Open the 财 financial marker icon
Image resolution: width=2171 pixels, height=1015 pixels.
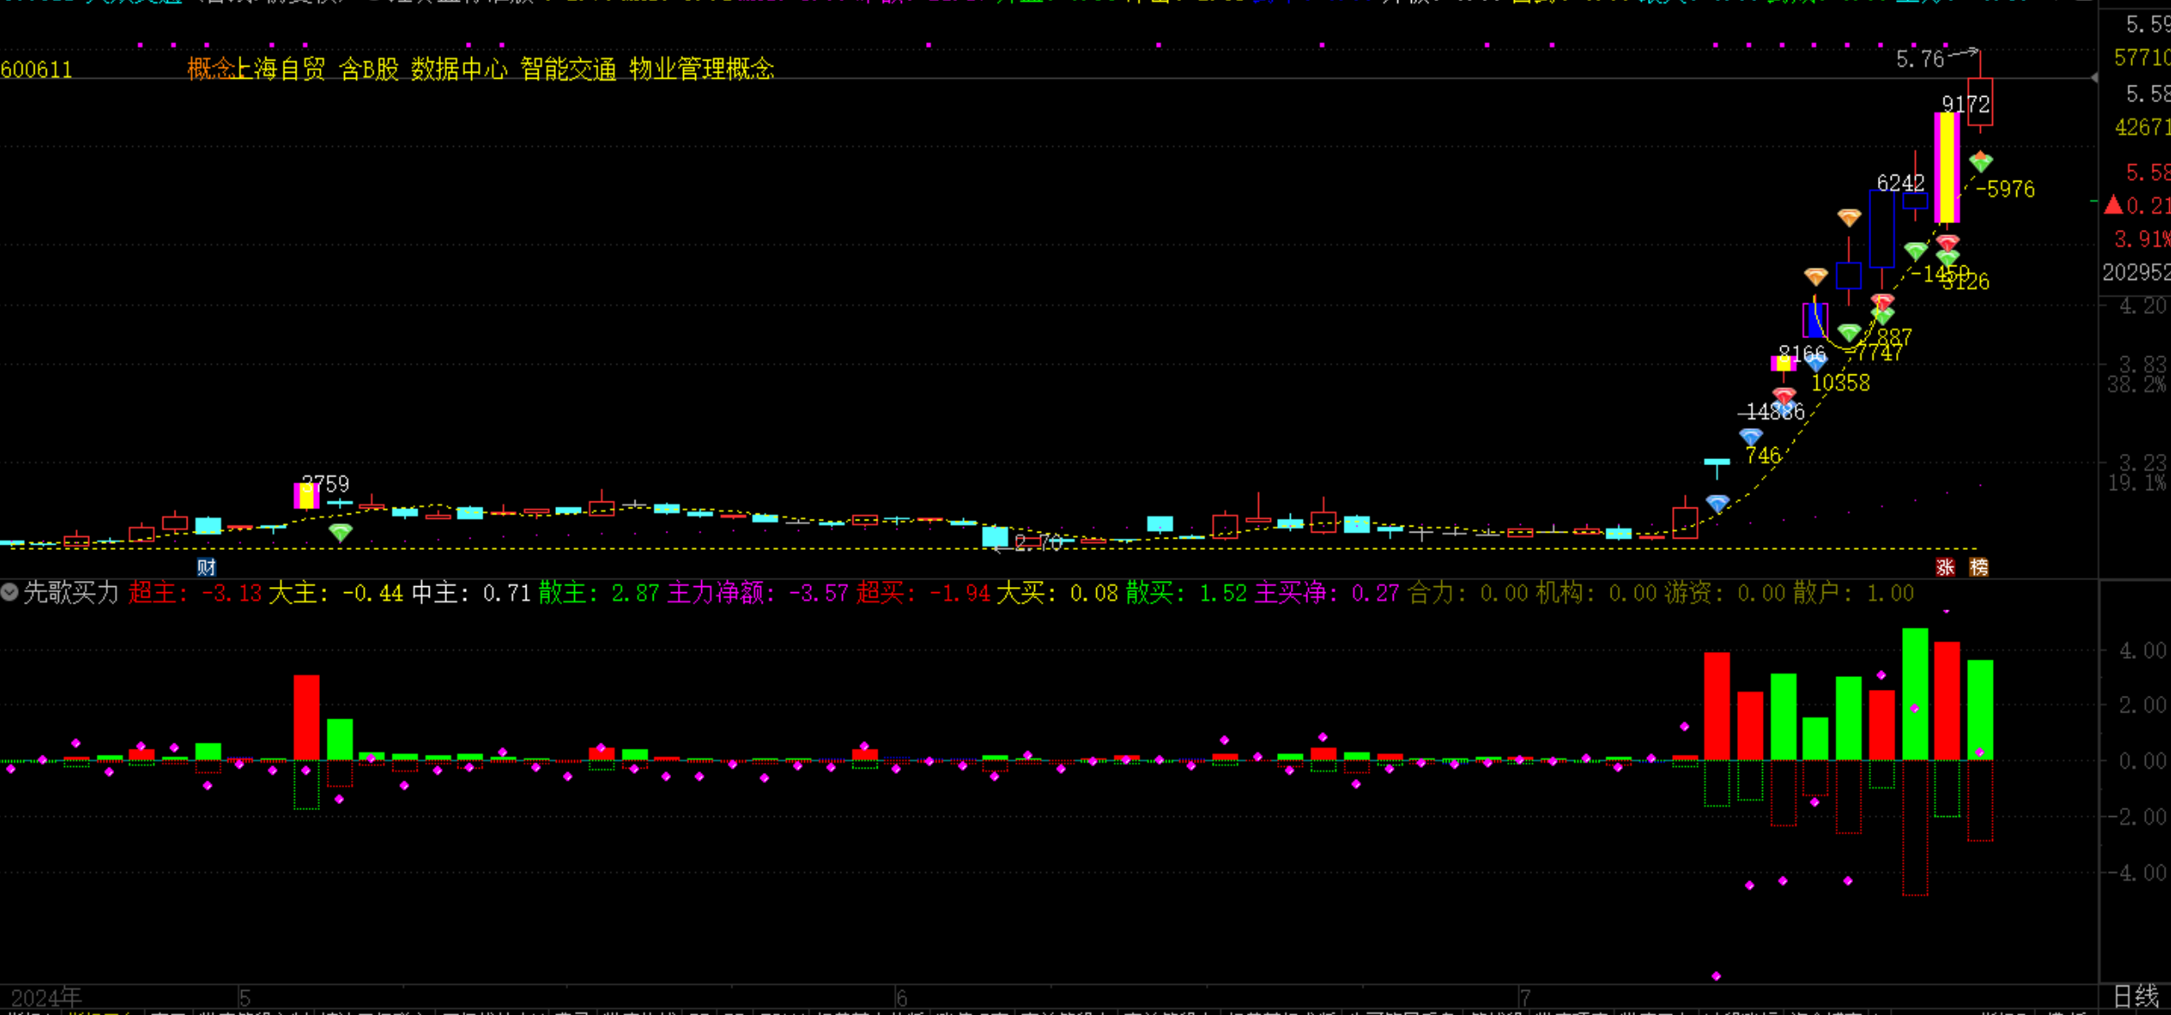(206, 567)
